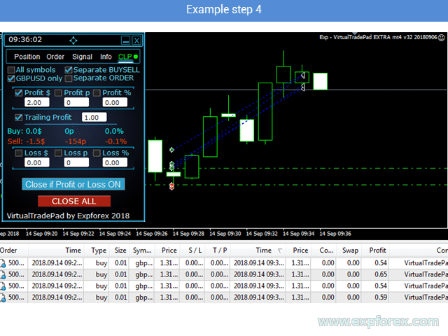Click the Profit $ value field 2.00
The width and height of the screenshot is (448, 336).
pyautogui.click(x=37, y=103)
